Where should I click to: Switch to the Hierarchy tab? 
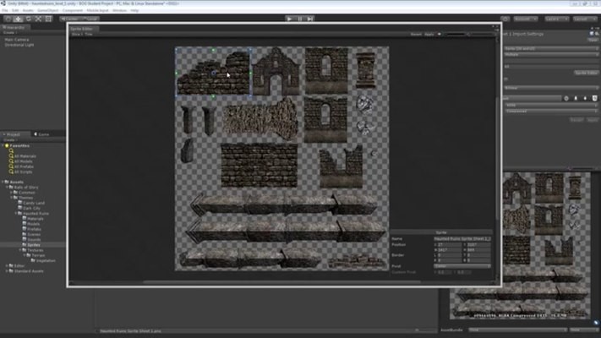tap(14, 28)
